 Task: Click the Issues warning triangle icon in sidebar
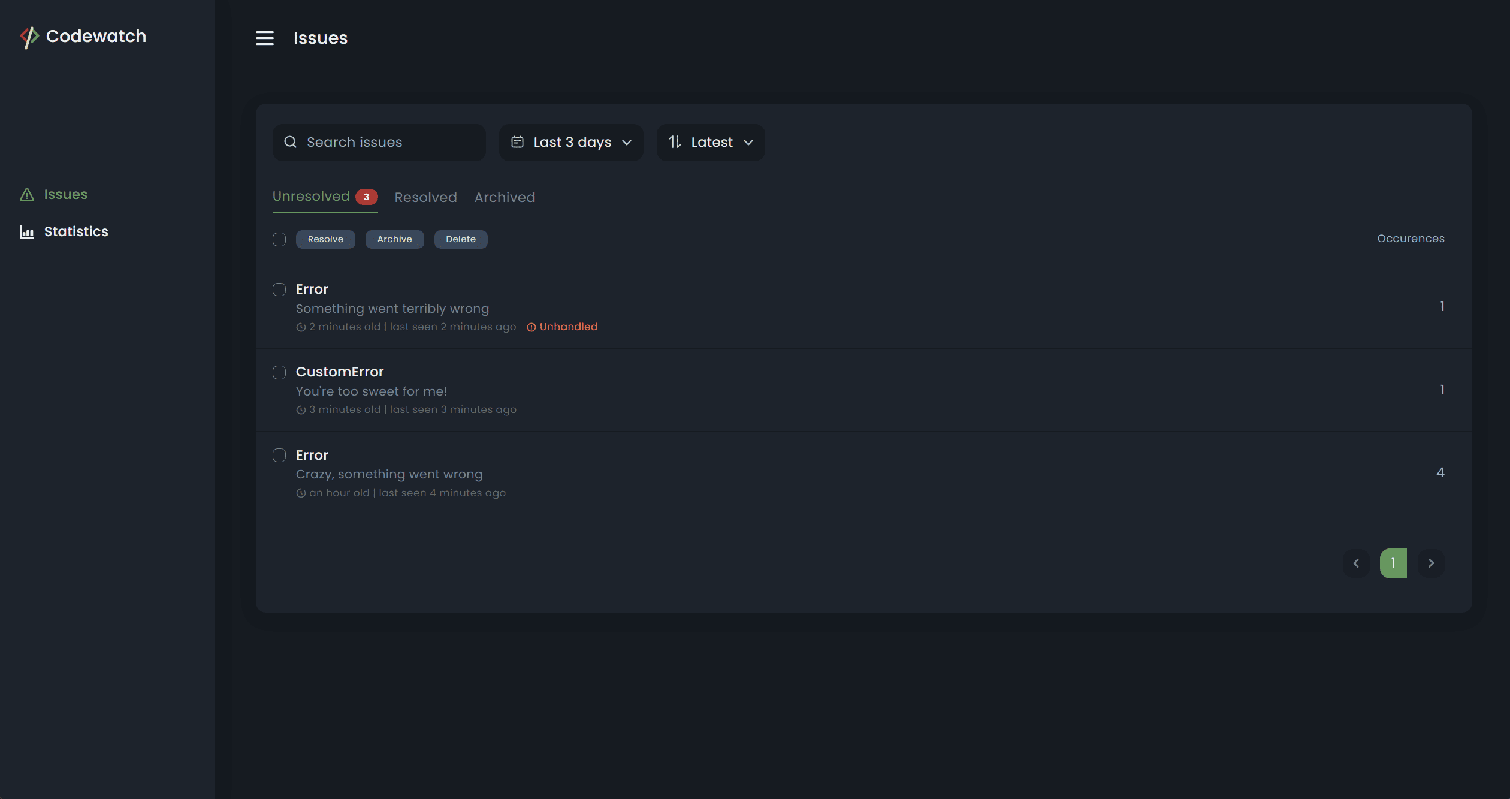(27, 195)
